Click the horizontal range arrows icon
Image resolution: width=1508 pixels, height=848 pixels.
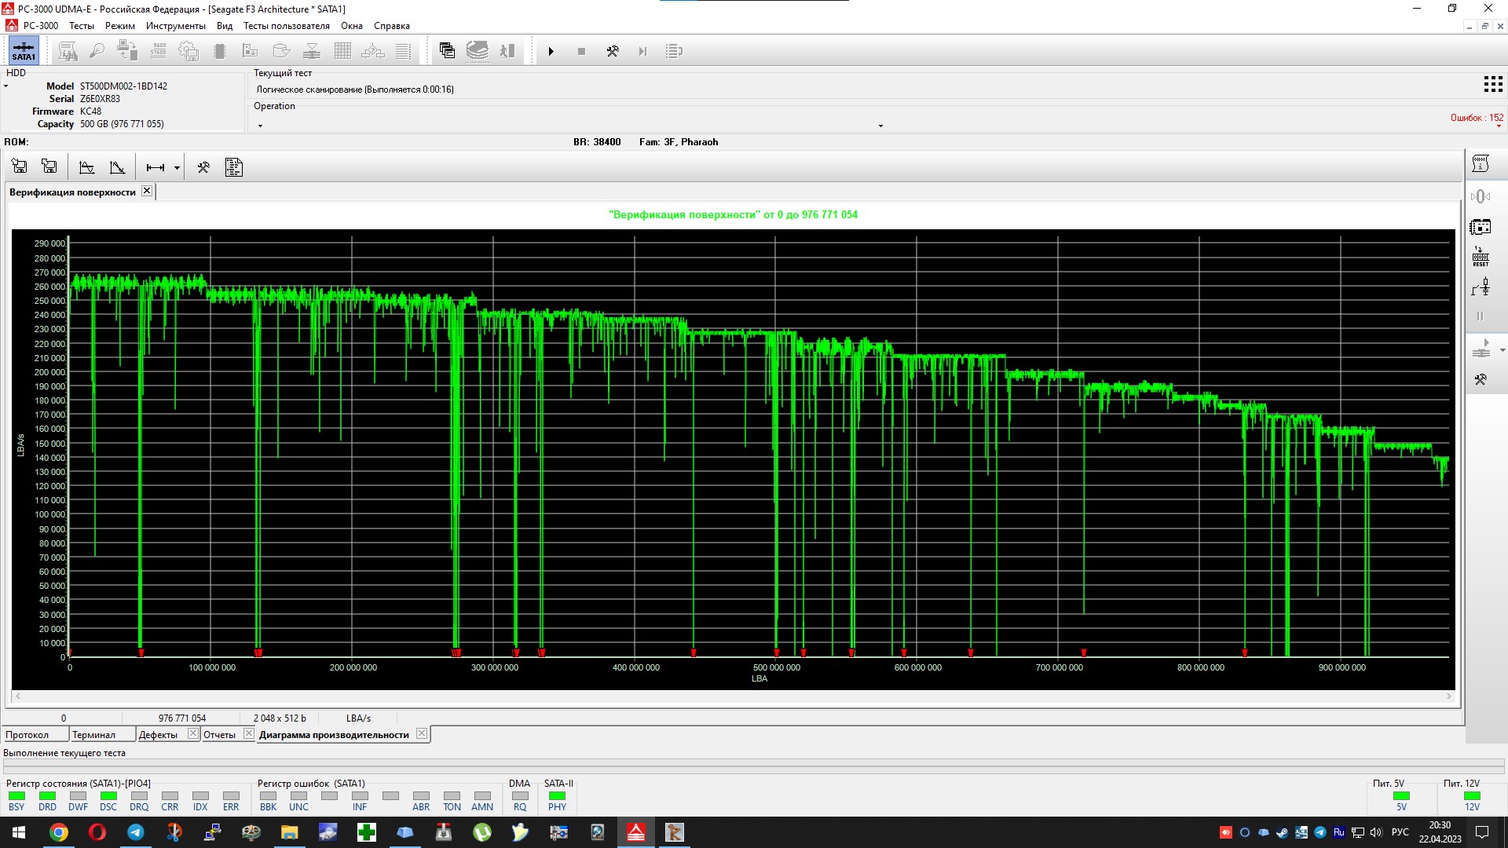[156, 167]
